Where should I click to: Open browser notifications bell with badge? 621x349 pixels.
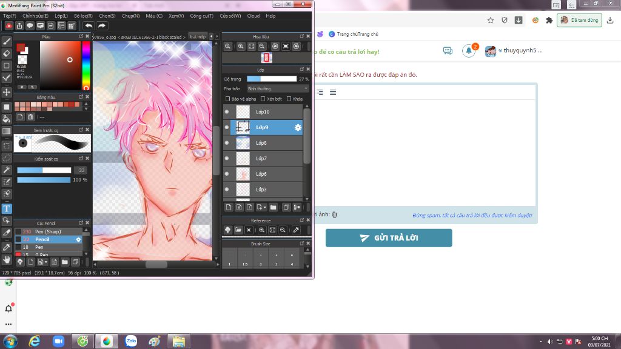pos(469,51)
